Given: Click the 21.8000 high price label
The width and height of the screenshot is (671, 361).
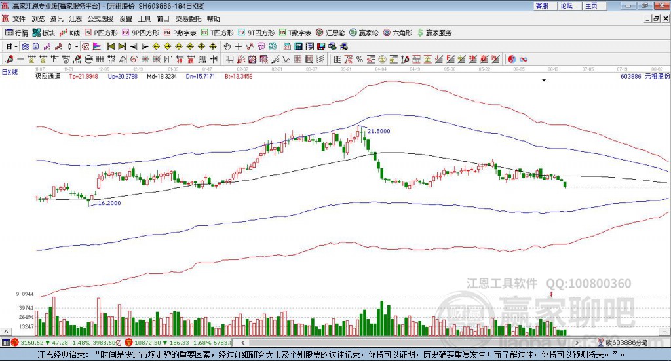Looking at the screenshot, I should click(379, 131).
